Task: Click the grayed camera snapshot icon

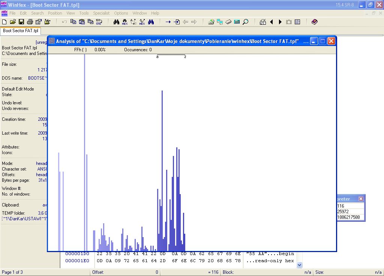Action: pyautogui.click(x=289, y=22)
